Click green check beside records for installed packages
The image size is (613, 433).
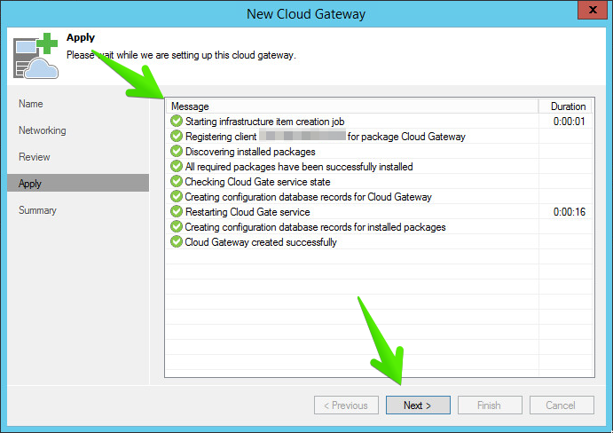point(177,226)
